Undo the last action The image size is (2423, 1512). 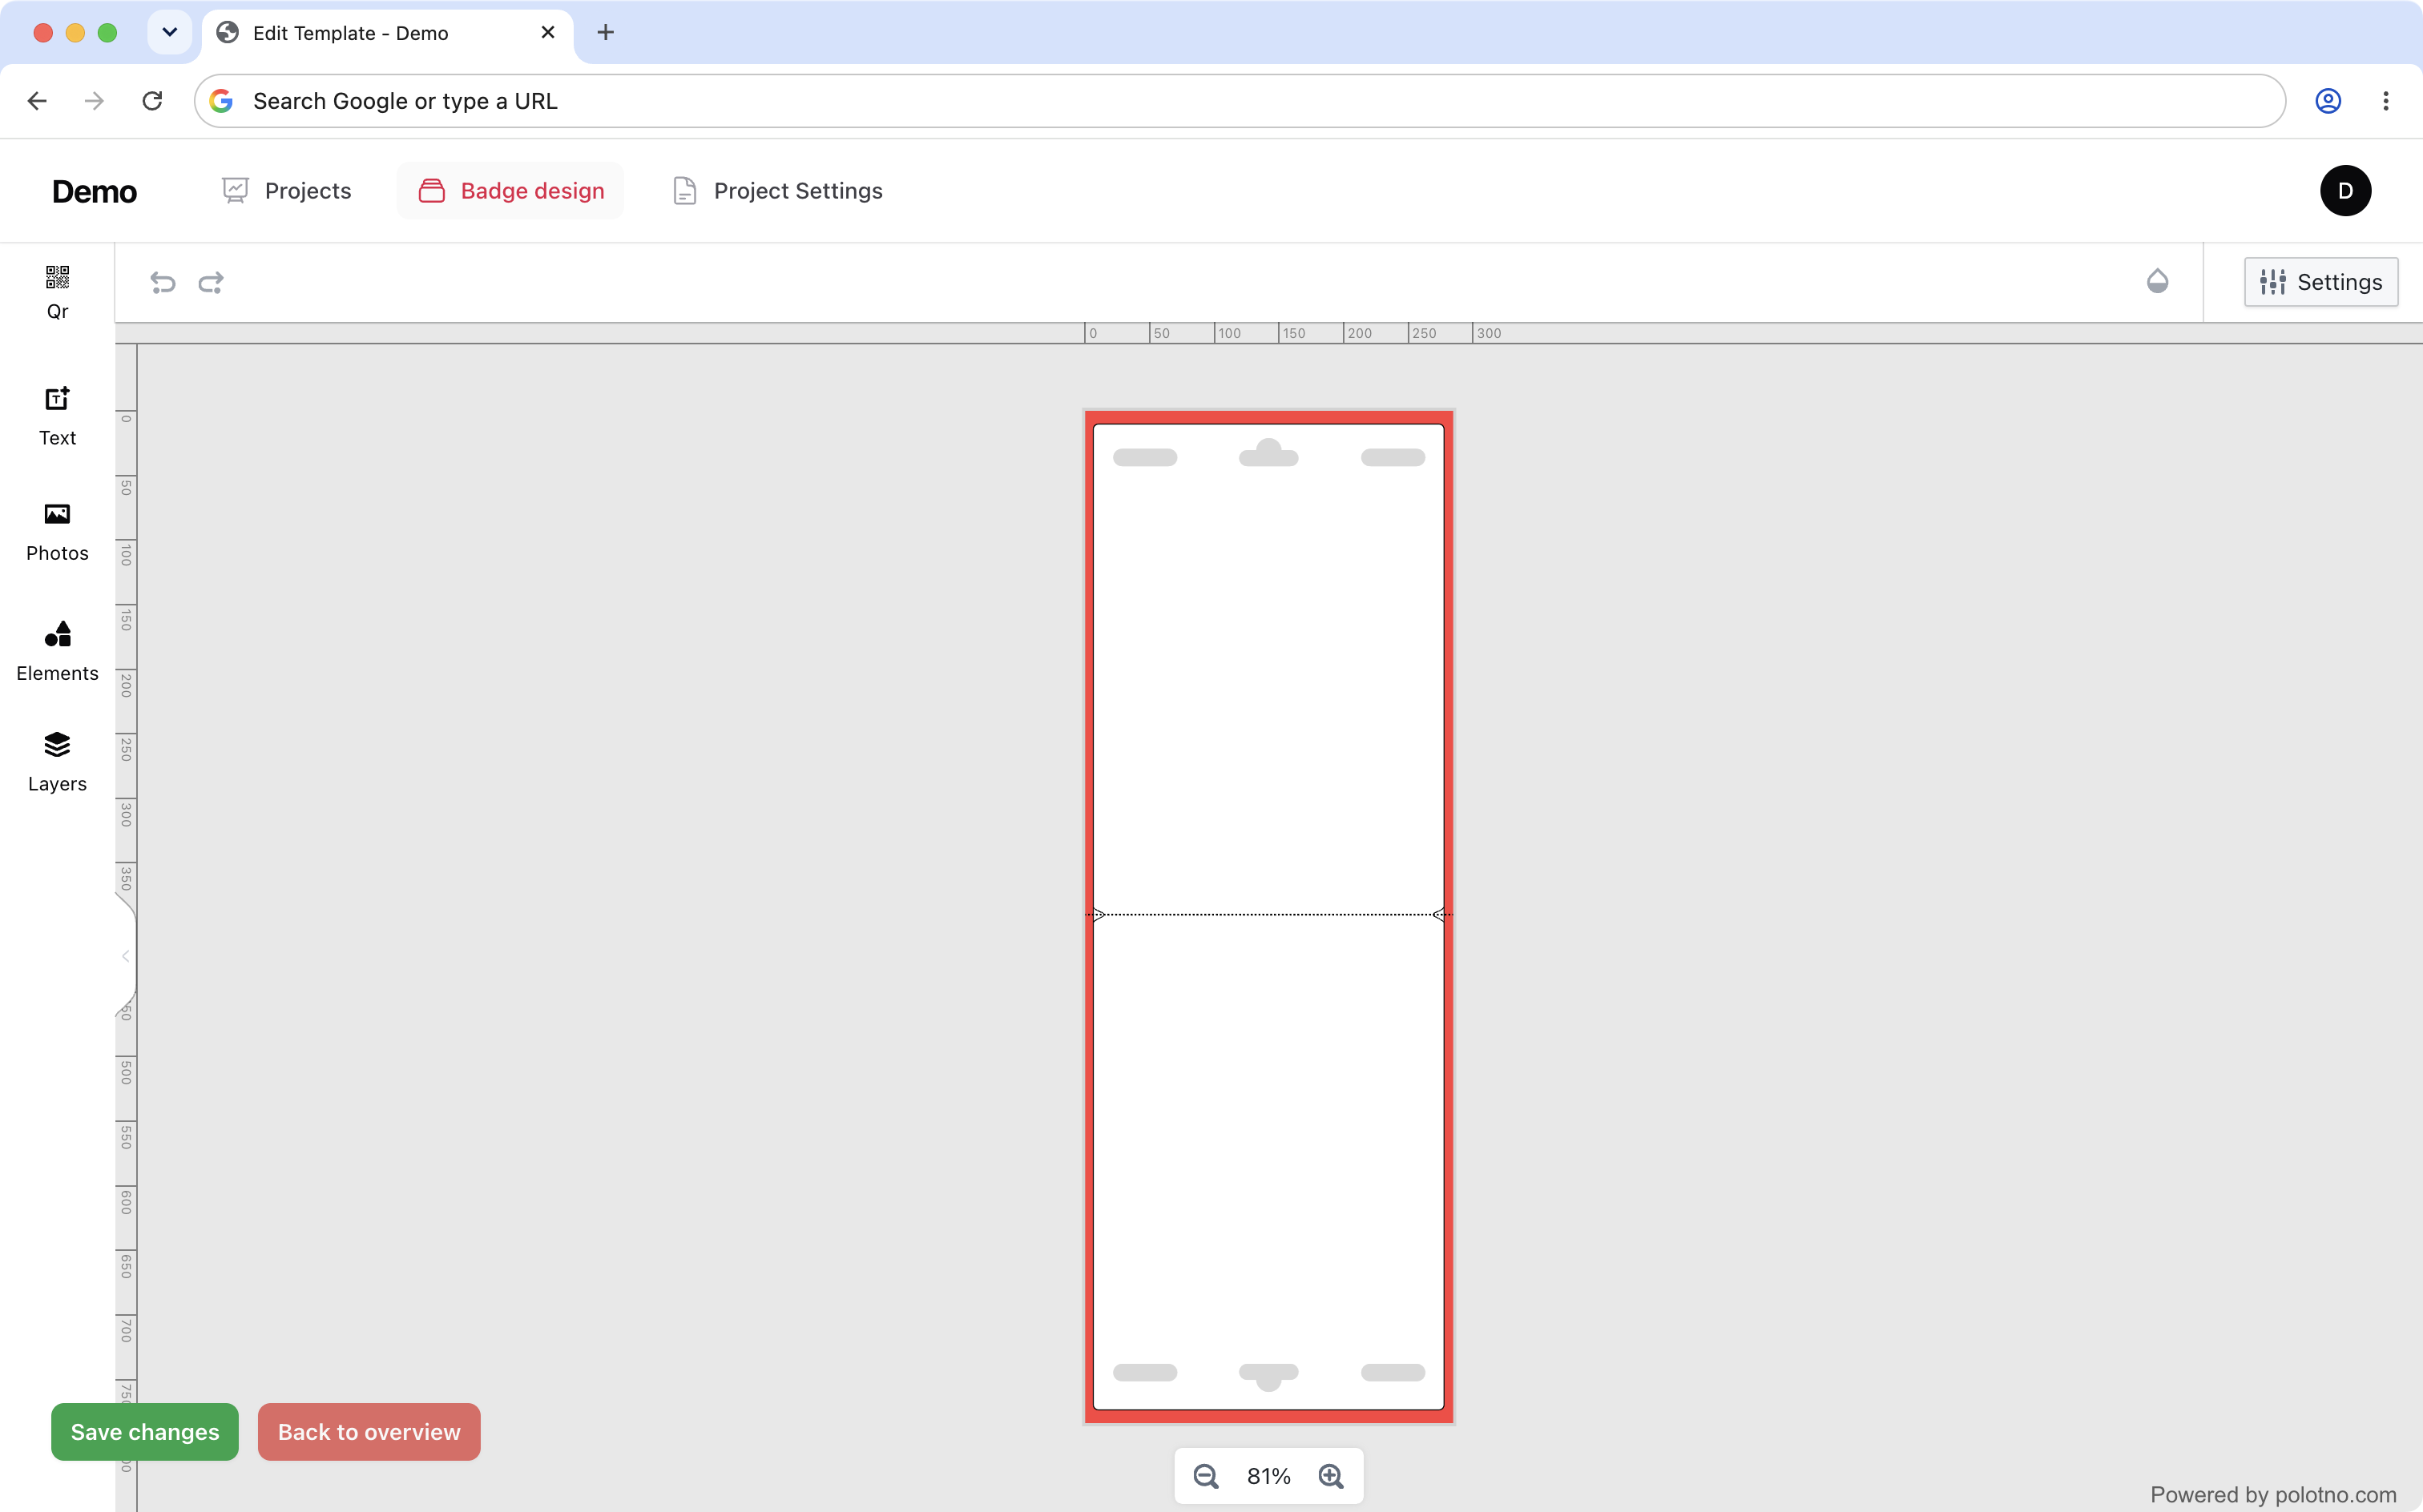click(163, 283)
